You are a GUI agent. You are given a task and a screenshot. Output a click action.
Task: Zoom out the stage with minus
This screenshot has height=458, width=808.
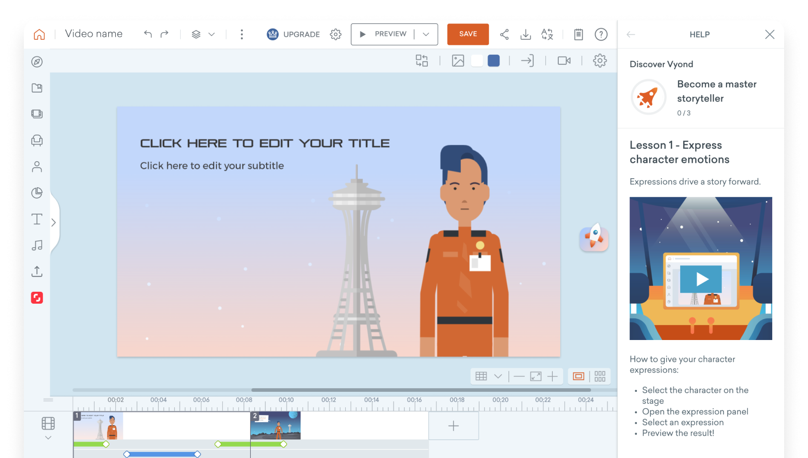(x=519, y=376)
